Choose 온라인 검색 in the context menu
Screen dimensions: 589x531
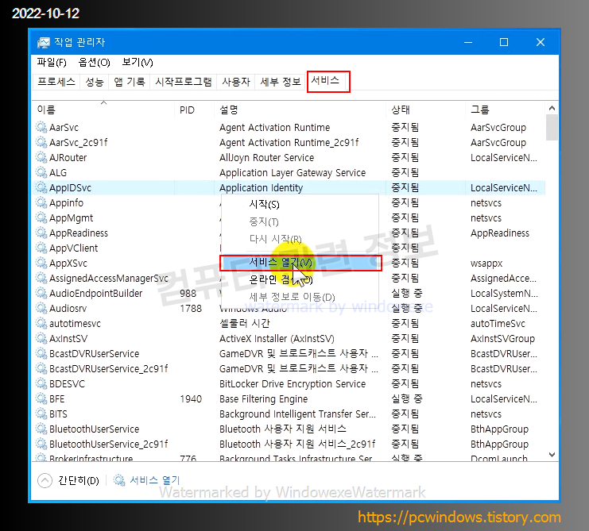[300, 279]
